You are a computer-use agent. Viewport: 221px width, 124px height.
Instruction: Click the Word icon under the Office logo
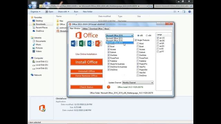[x=74, y=43]
